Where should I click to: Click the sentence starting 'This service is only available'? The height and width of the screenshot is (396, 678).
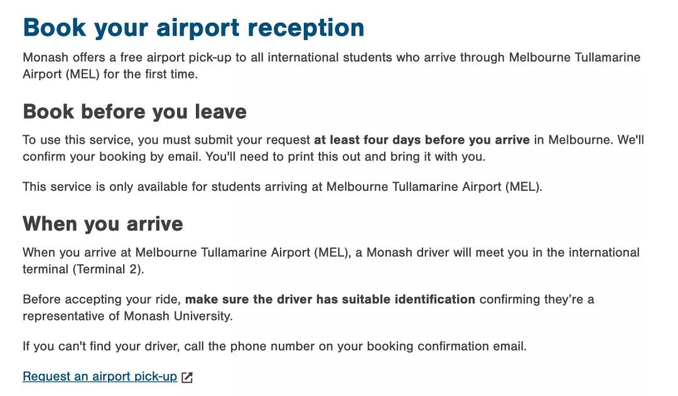282,186
